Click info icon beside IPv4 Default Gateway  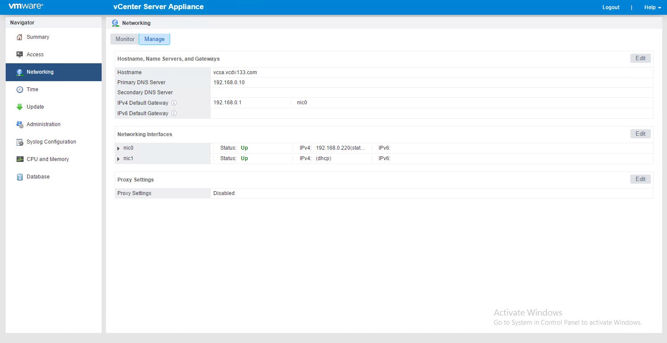[x=174, y=103]
